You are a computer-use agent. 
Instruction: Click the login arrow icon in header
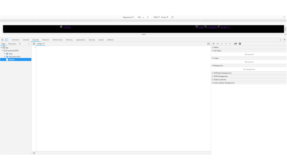click(219, 27)
